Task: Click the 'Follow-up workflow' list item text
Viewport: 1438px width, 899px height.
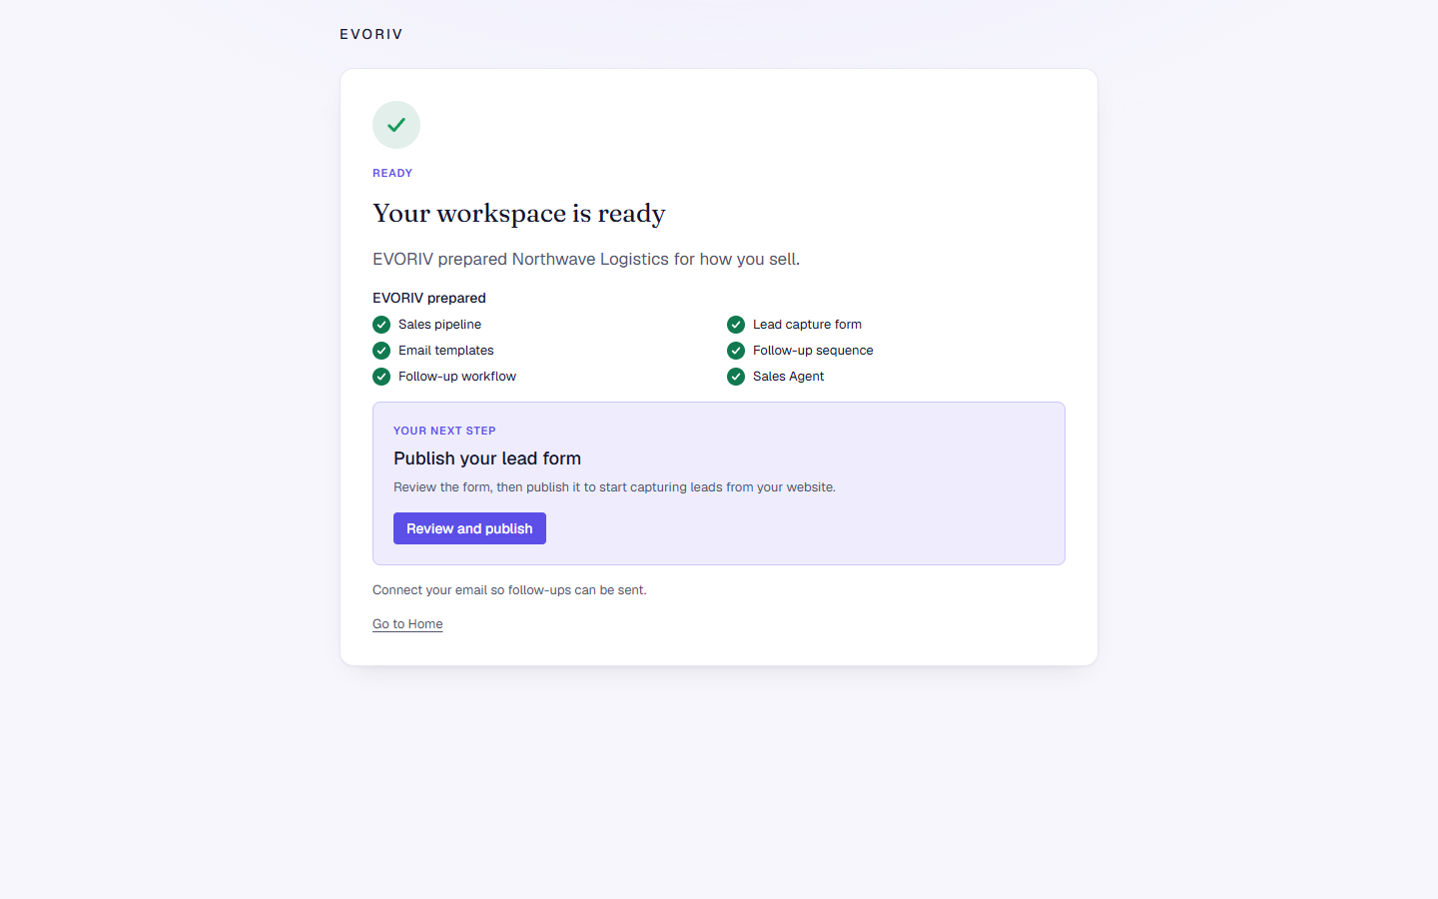Action: tap(457, 377)
